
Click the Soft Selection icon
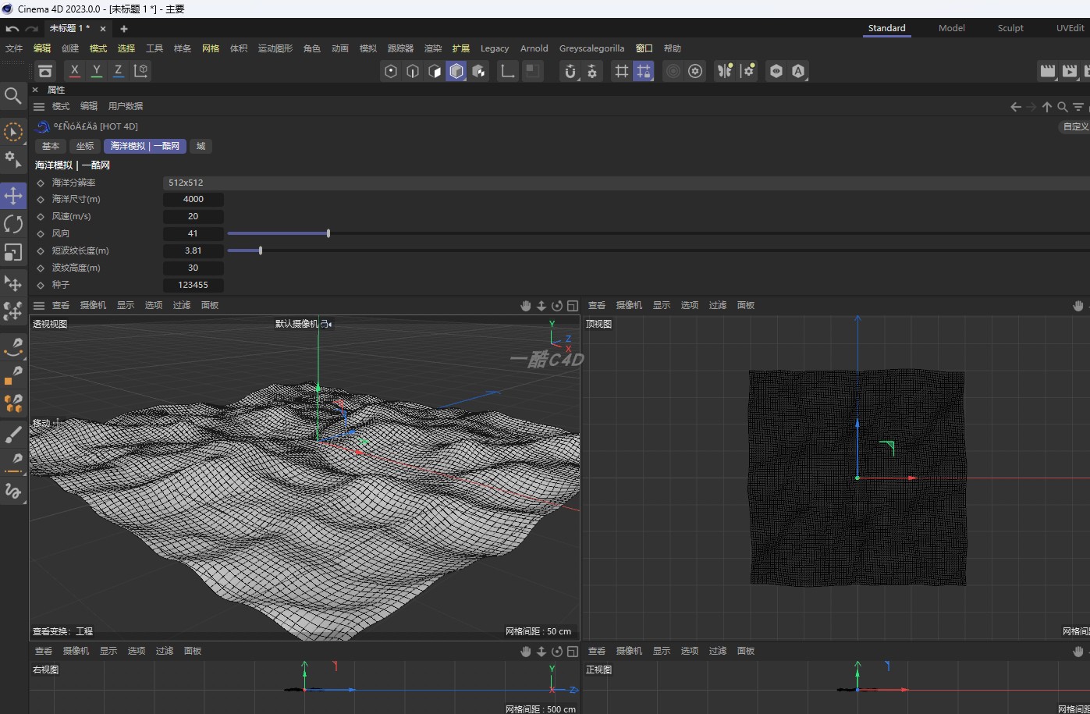pyautogui.click(x=673, y=71)
